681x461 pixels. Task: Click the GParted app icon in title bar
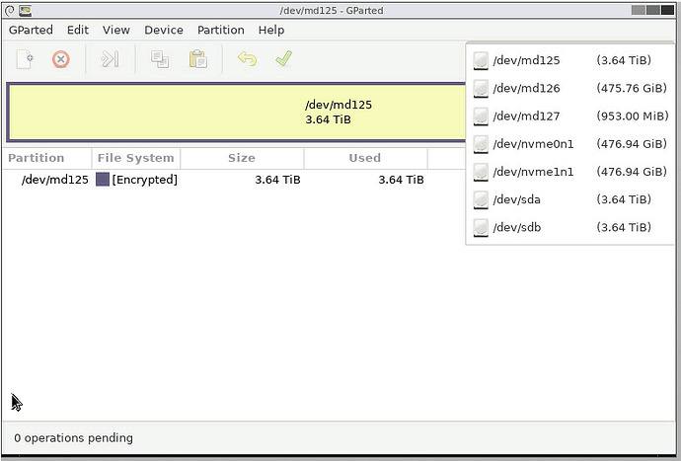pos(26,10)
